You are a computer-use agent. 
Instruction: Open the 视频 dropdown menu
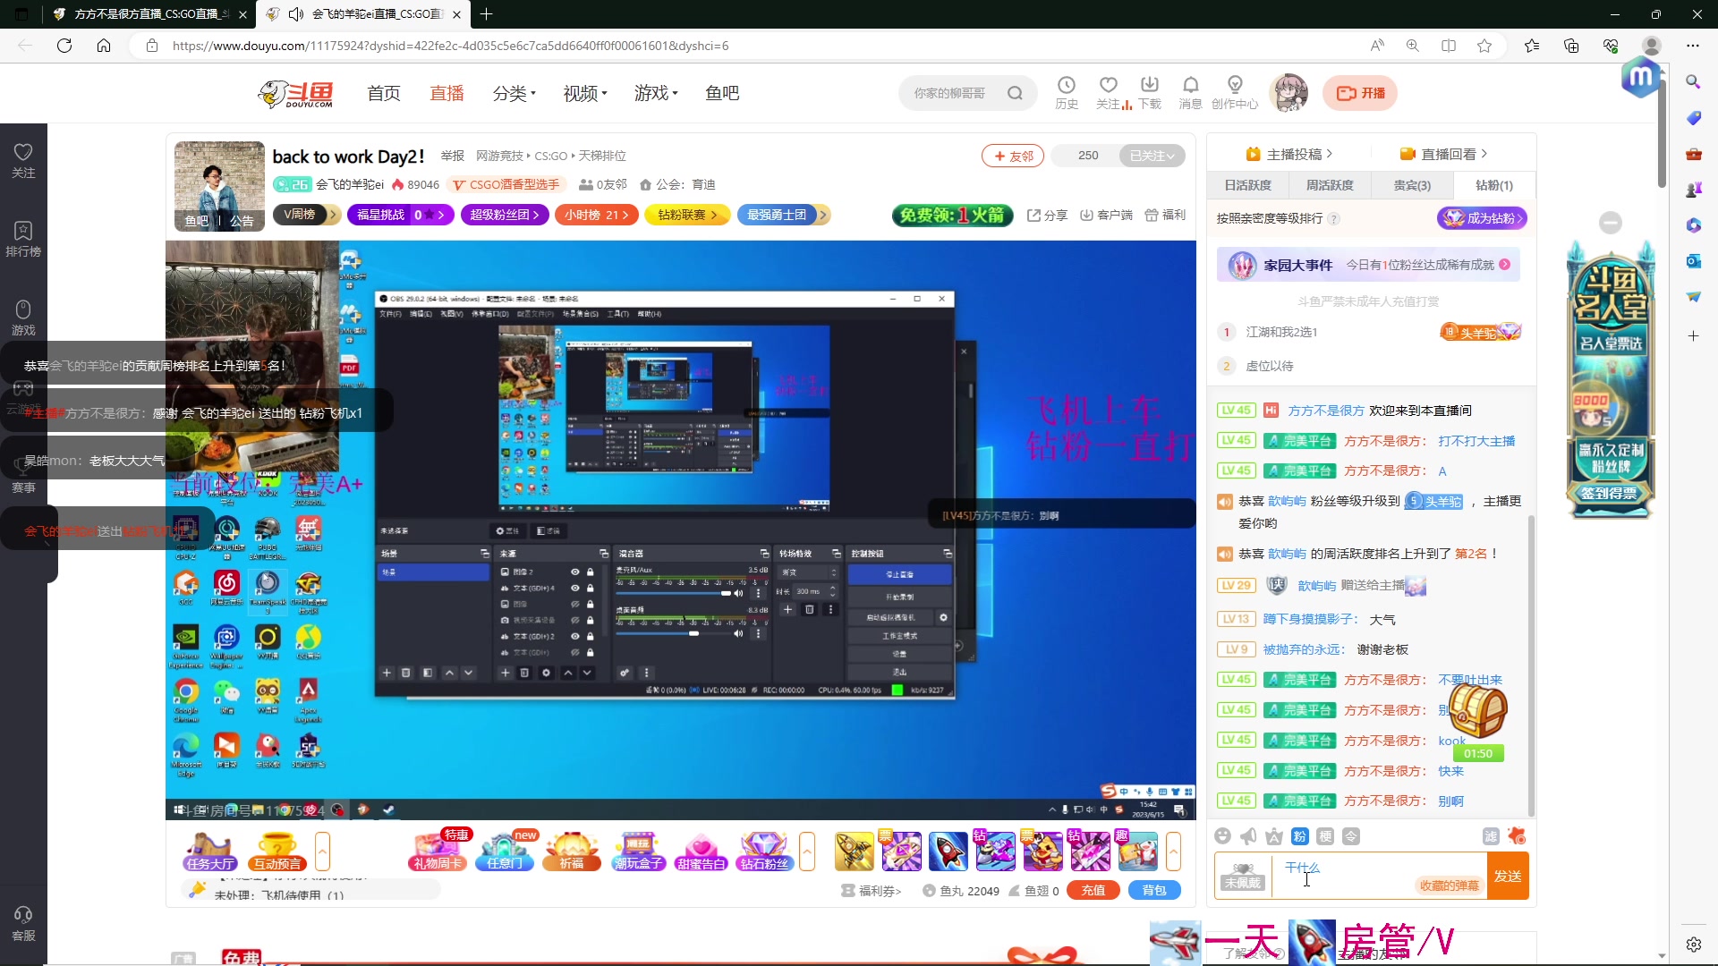click(585, 93)
